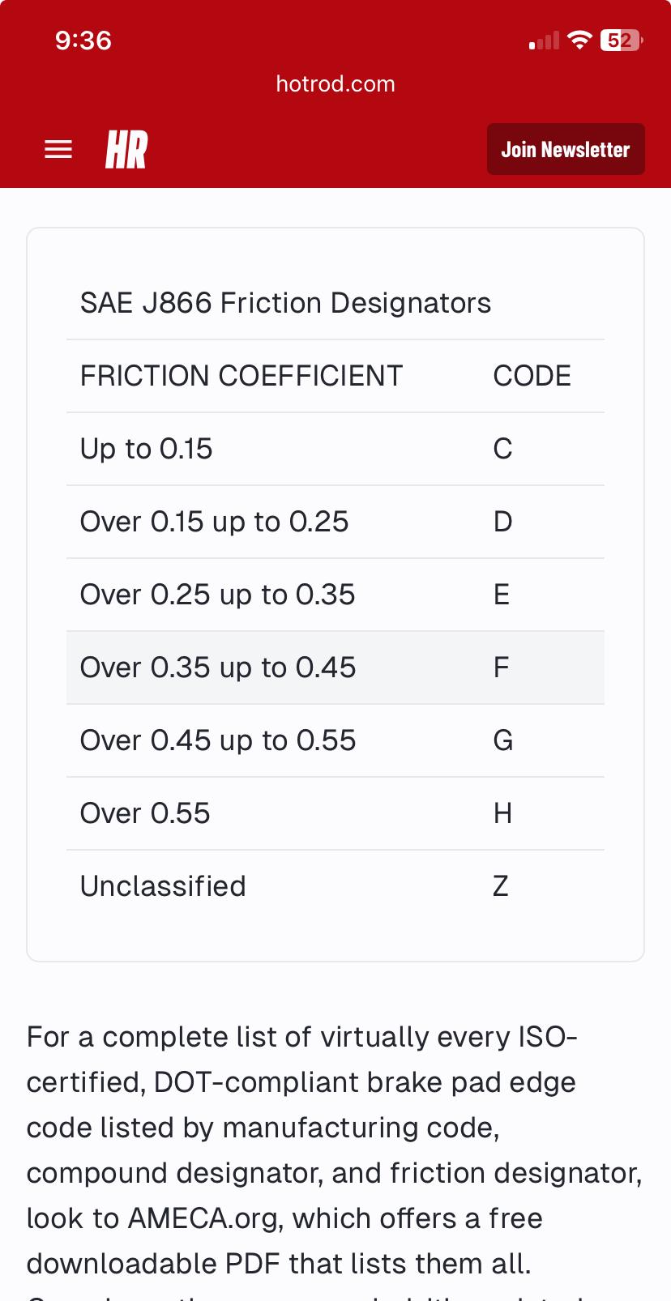Tap the Wi-Fi status icon
Viewport: 671px width, 1301px height.
(579, 41)
